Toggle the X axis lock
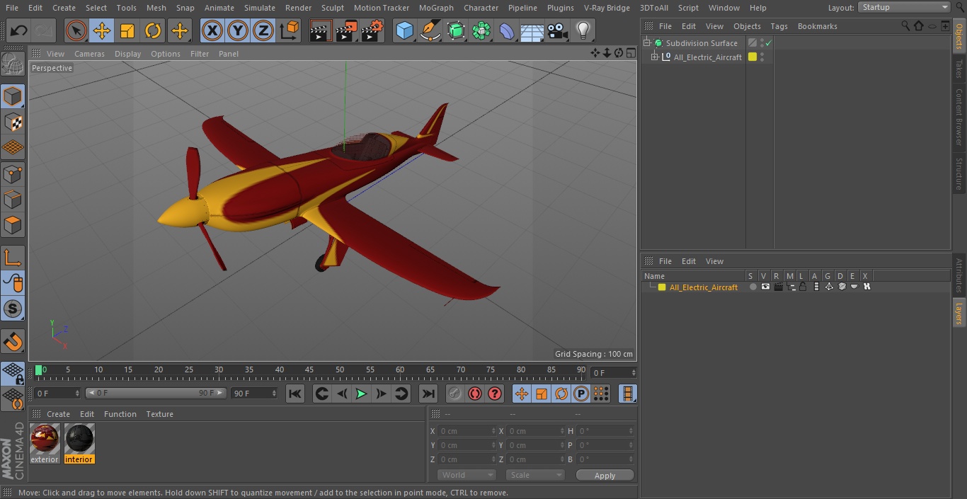Image resolution: width=967 pixels, height=499 pixels. pyautogui.click(x=212, y=30)
